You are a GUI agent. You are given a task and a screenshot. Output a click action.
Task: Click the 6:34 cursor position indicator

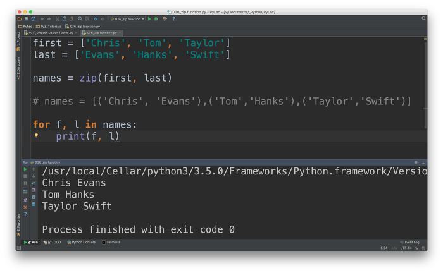(x=384, y=248)
